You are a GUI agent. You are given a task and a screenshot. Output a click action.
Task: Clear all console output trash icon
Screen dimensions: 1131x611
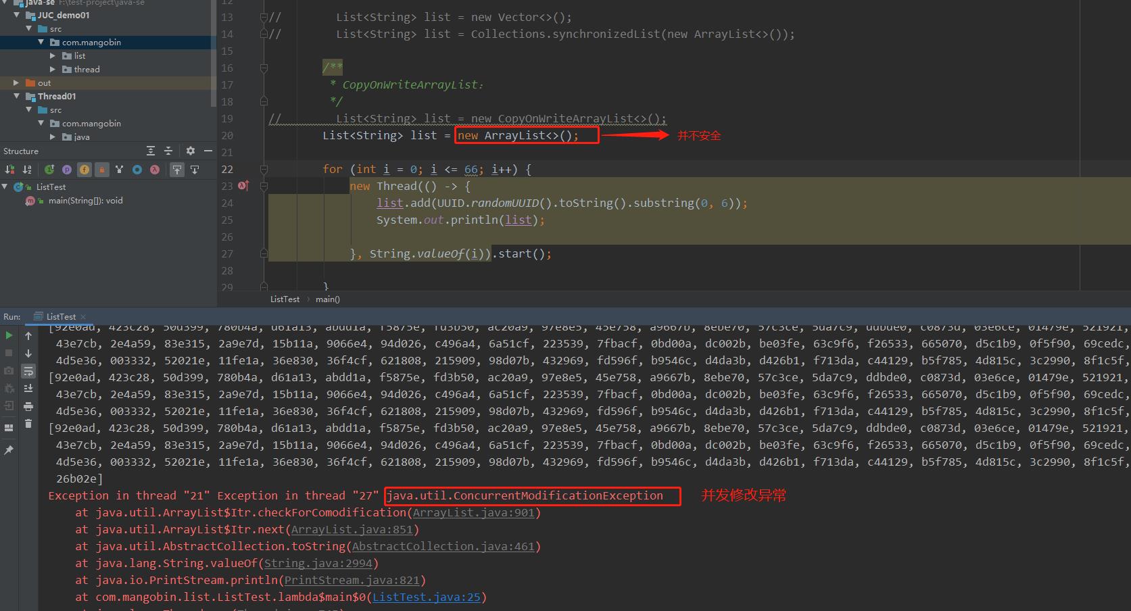pos(28,424)
